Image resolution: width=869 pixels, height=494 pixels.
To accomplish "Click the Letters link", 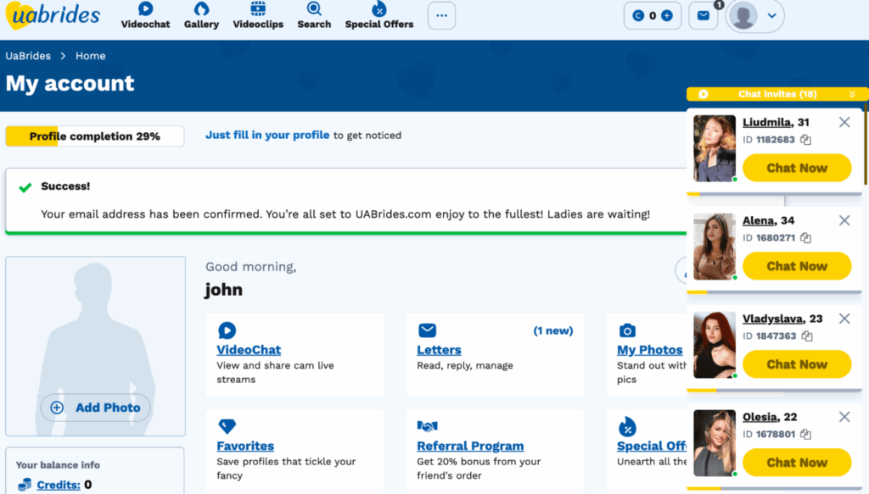I will point(439,350).
